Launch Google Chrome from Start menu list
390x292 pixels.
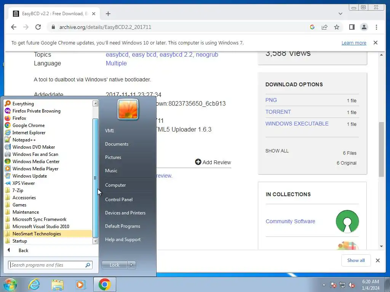(28, 125)
